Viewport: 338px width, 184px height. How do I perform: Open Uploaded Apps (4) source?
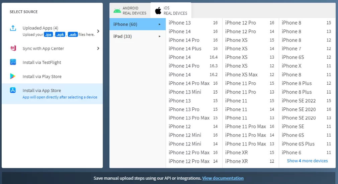coord(52,31)
